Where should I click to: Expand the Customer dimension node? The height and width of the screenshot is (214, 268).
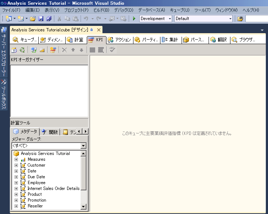(16, 165)
